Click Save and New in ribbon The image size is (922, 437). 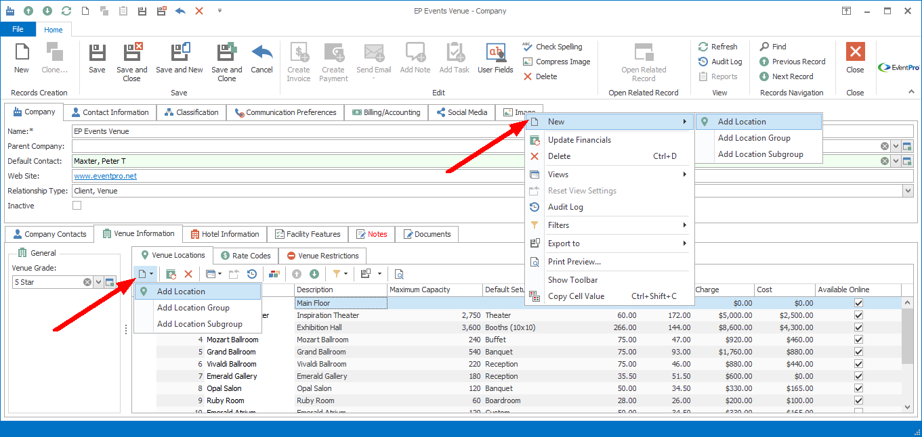(x=180, y=58)
